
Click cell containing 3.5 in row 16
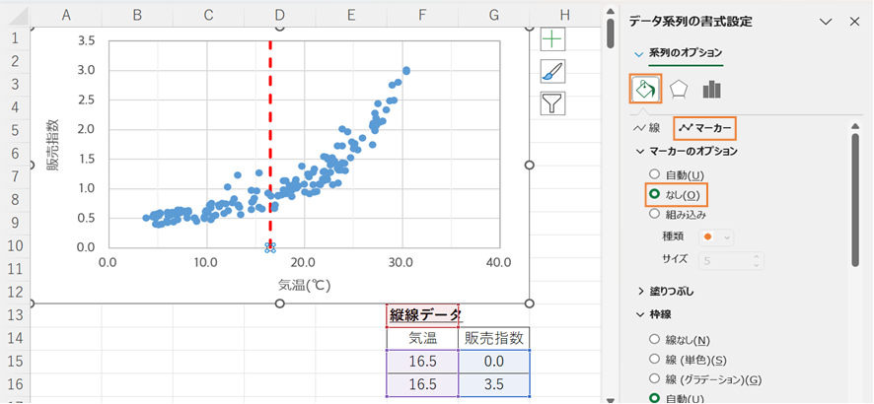click(x=494, y=384)
